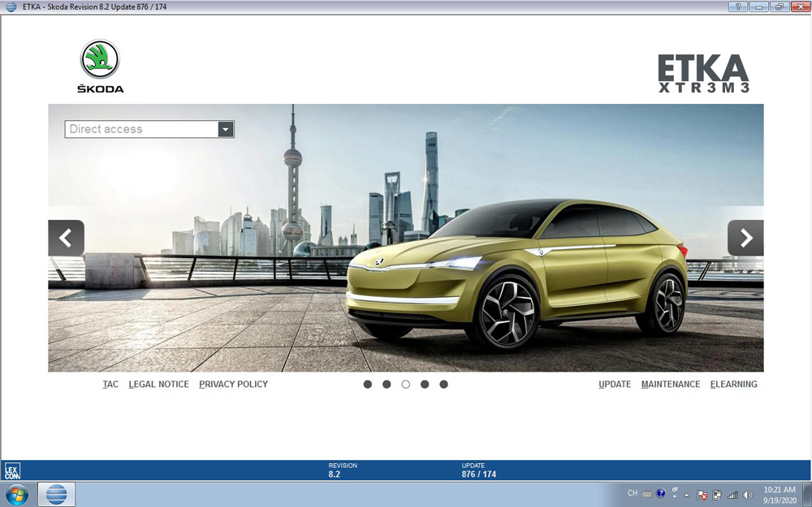Screen dimensions: 812x507
Task: Click the safely remove hardware tray icon
Action: (x=717, y=495)
